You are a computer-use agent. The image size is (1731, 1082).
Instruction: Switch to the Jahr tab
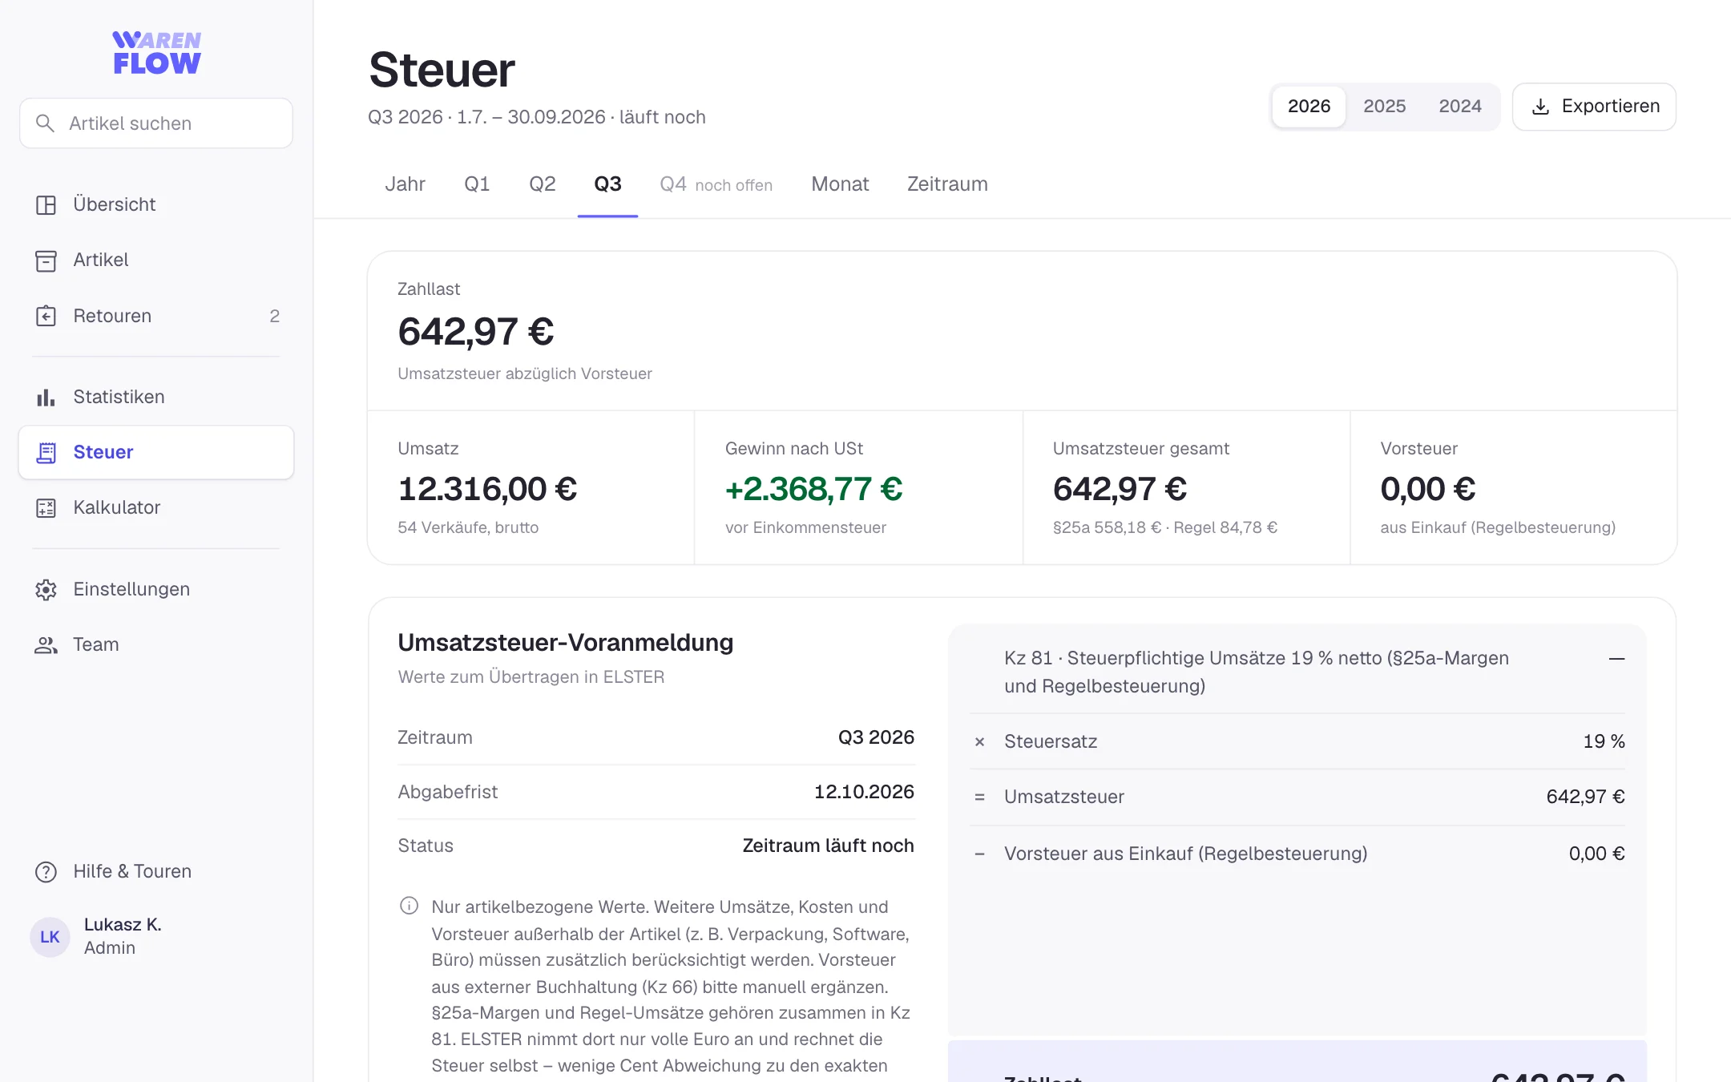pos(405,184)
